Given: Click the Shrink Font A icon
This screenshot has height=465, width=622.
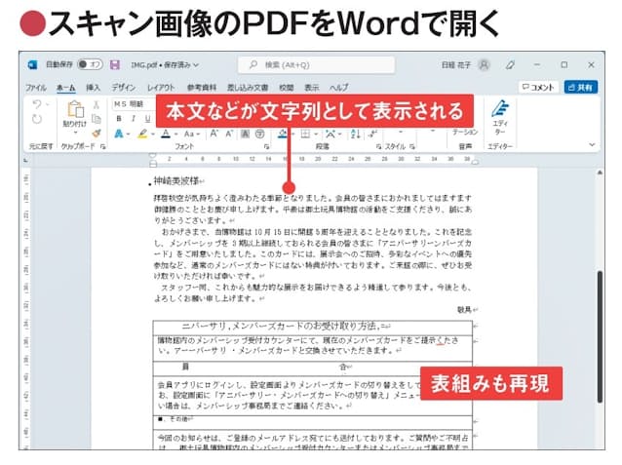Looking at the screenshot, I should coord(229,134).
